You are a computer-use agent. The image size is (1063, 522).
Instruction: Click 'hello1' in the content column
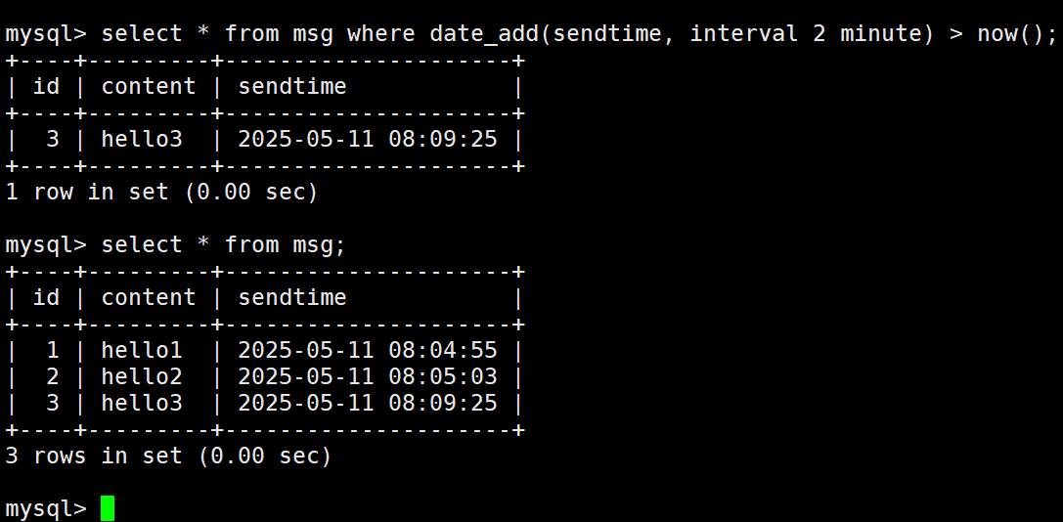coord(142,350)
